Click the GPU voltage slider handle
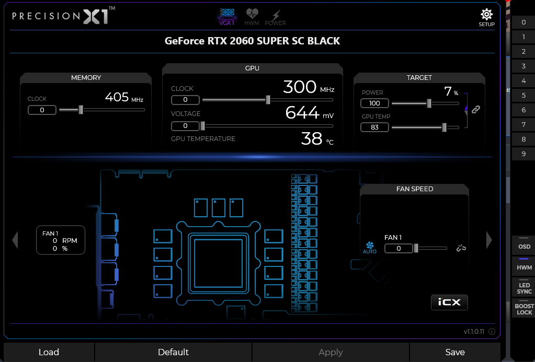Viewport: 535px width, 362px height. 203,126
